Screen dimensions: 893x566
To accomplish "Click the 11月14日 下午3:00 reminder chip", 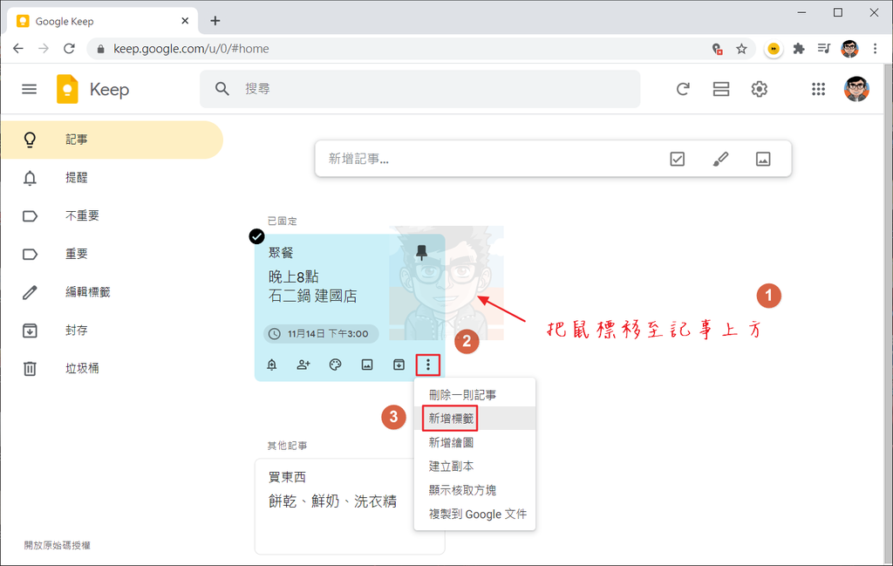I will (x=321, y=334).
